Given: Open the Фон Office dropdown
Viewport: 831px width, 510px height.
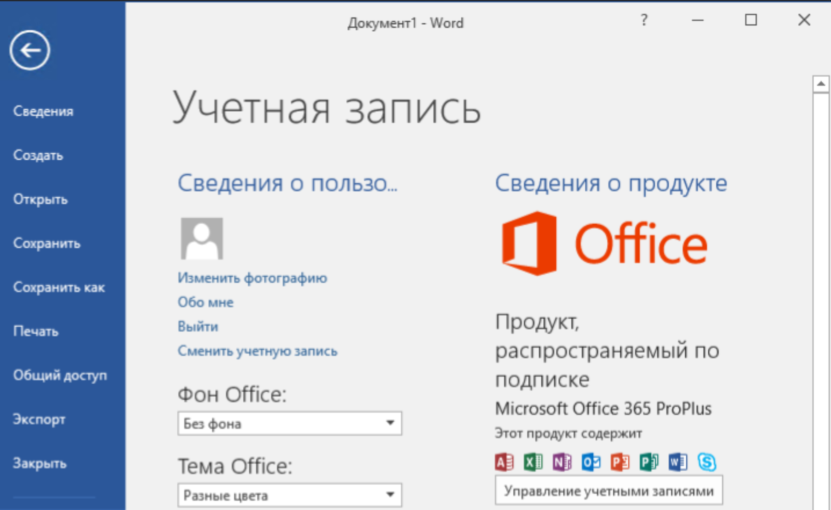Looking at the screenshot, I should pyautogui.click(x=290, y=424).
